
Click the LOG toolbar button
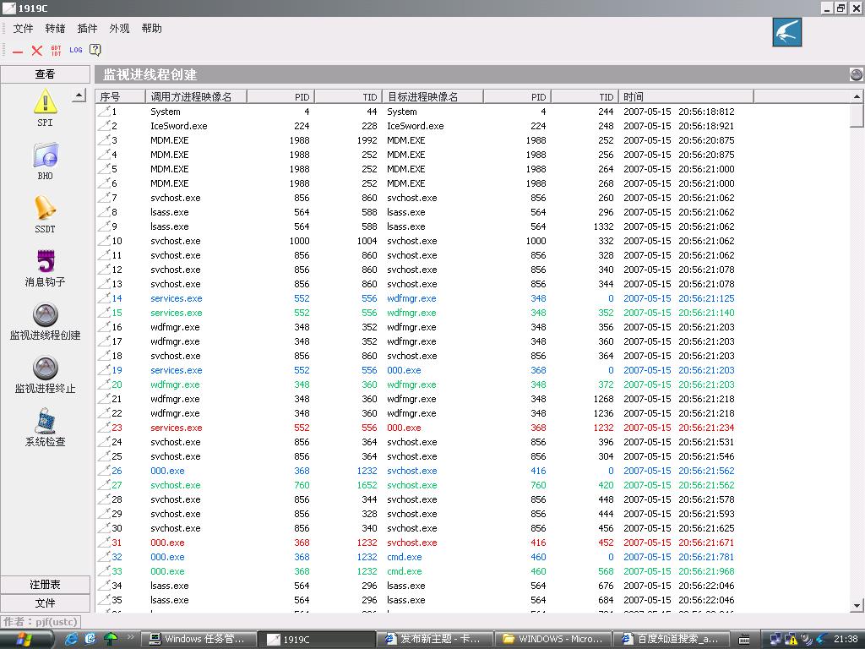76,51
